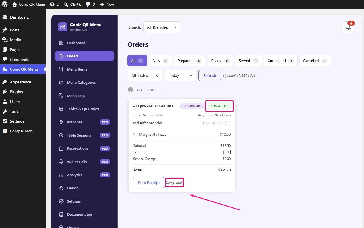Click the Analytics bar chart icon
The height and width of the screenshot is (228, 364).
[x=61, y=175]
